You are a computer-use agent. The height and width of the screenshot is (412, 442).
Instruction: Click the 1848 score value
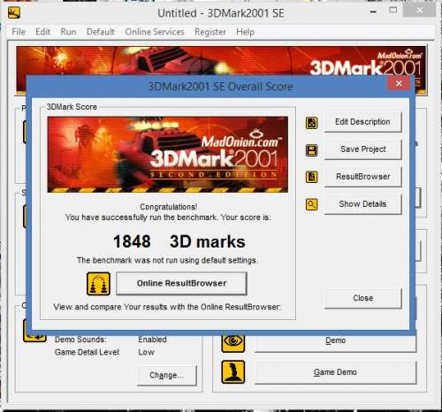coord(132,241)
